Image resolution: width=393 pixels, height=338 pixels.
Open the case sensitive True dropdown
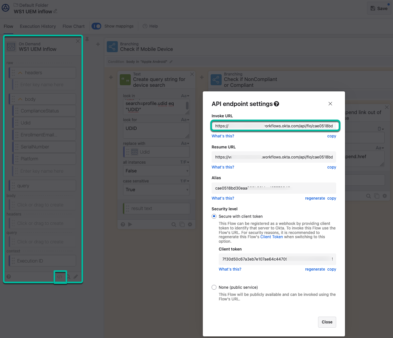point(156,190)
